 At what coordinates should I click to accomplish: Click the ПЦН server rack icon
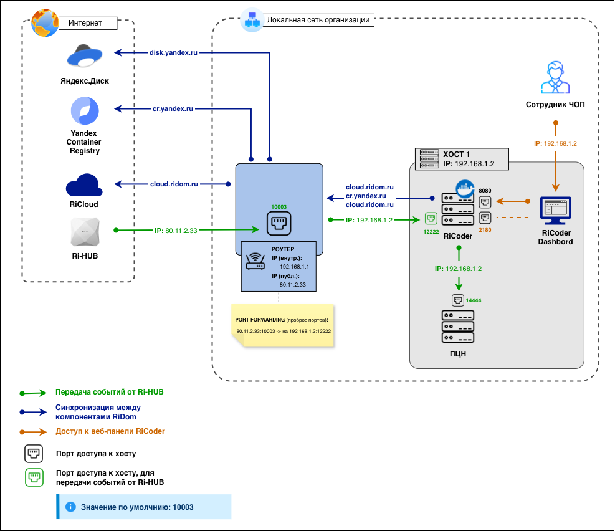coord(458,327)
